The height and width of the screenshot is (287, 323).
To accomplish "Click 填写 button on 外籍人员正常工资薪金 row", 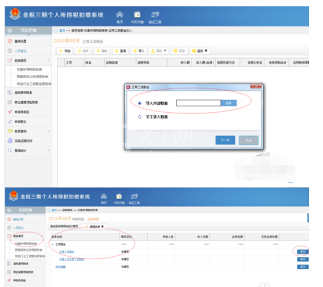I will point(303,259).
